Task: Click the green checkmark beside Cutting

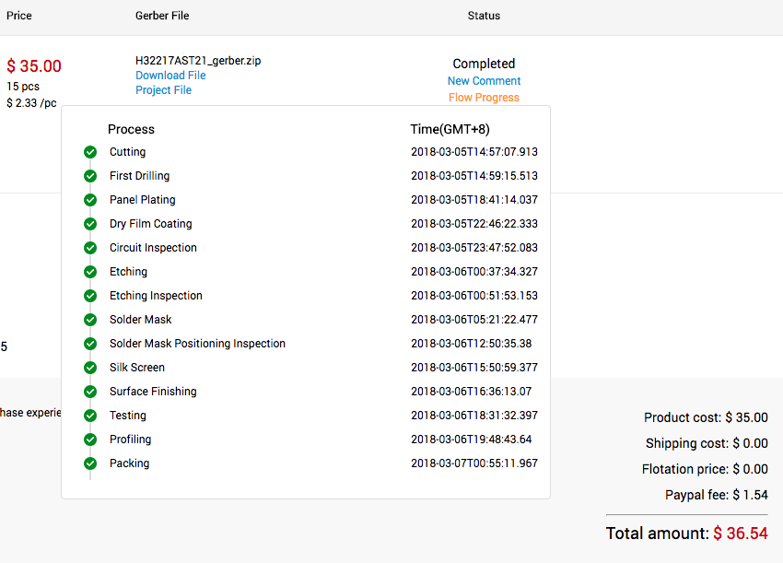Action: point(90,152)
